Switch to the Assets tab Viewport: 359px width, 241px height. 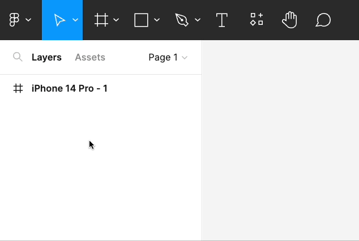pos(90,57)
